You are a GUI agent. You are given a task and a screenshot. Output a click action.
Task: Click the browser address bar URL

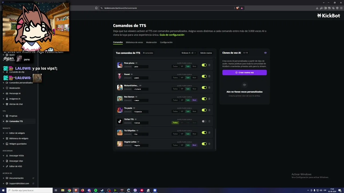coord(121,8)
